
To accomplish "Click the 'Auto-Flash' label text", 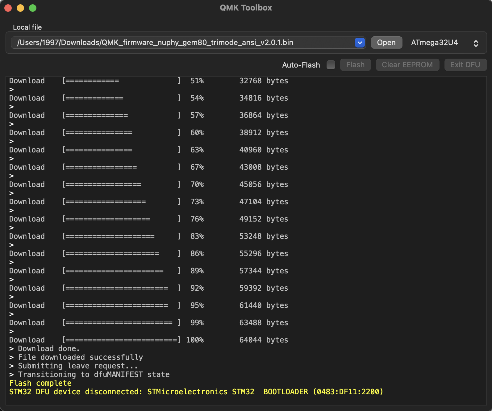I will click(301, 65).
